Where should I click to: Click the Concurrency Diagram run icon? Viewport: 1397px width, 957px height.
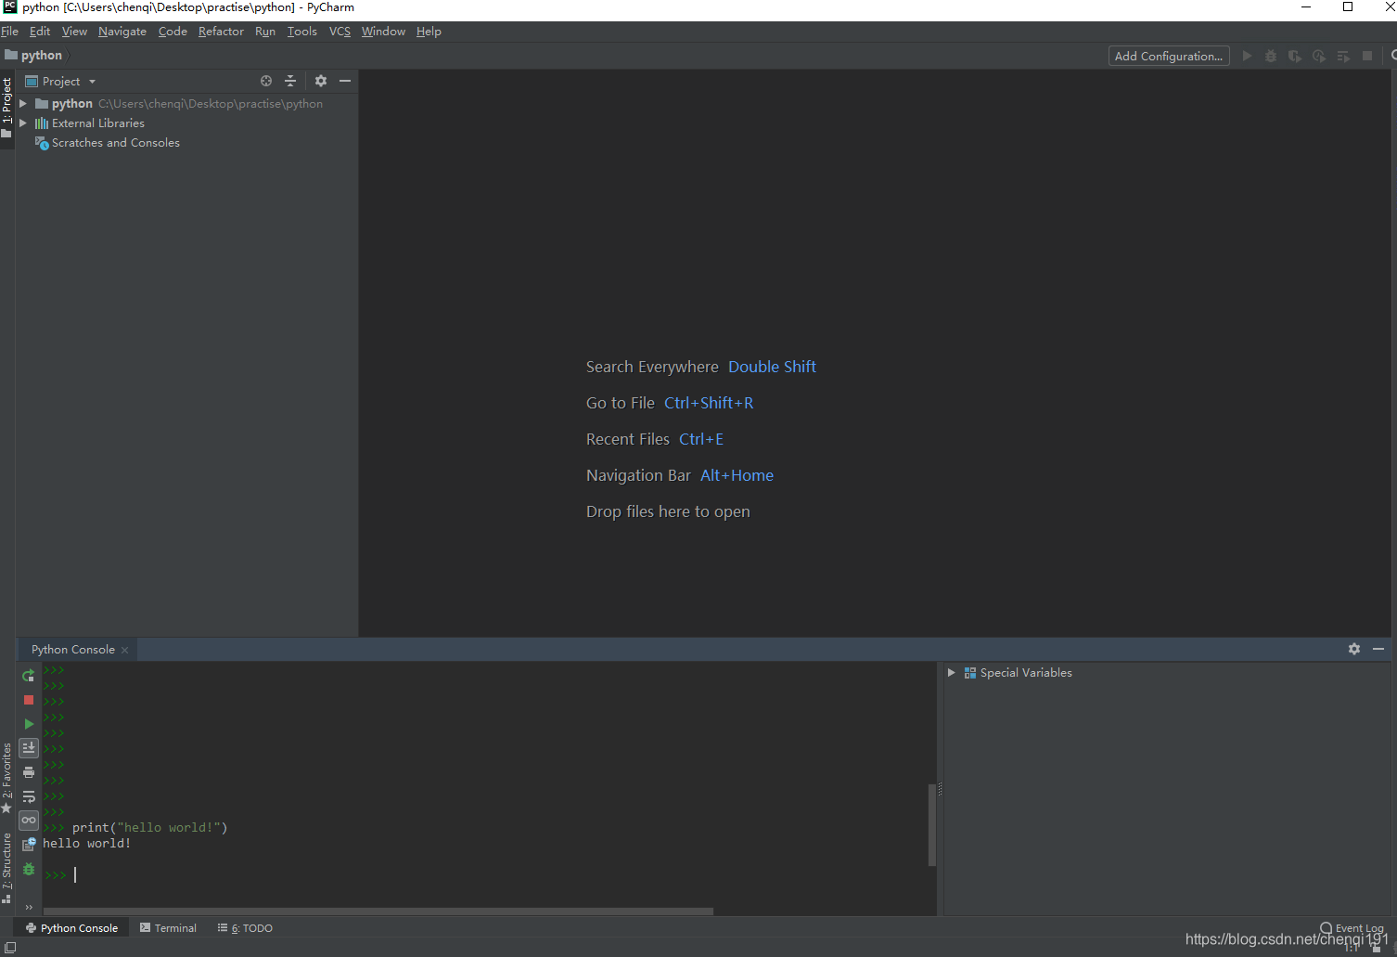[x=1343, y=56]
